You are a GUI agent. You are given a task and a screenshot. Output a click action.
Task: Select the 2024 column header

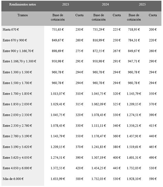[x=105, y=4]
